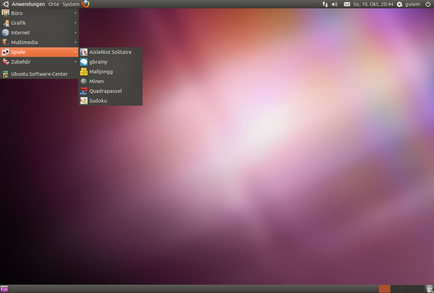Open the trash icon in bottom panel
This screenshot has width=434, height=293.
429,289
